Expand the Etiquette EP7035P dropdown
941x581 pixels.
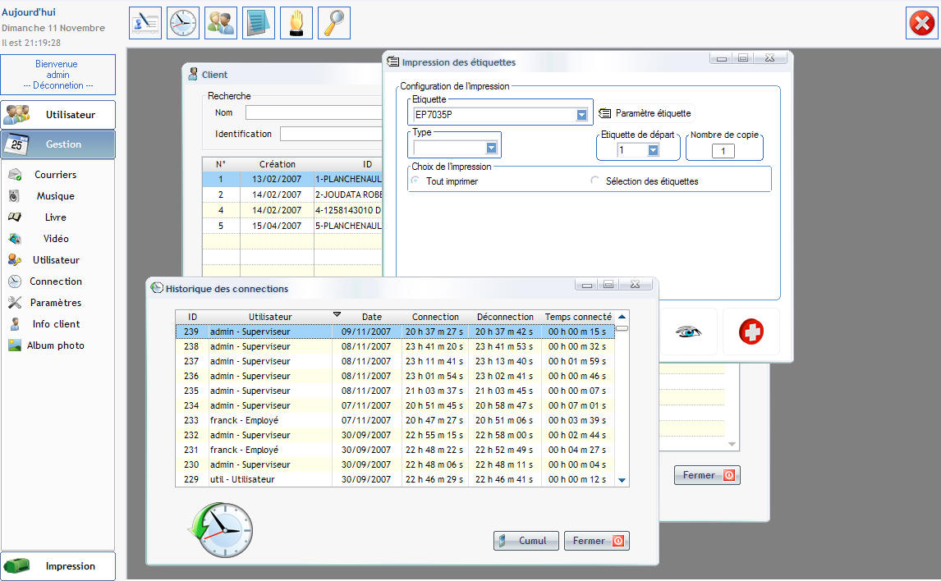click(x=582, y=115)
